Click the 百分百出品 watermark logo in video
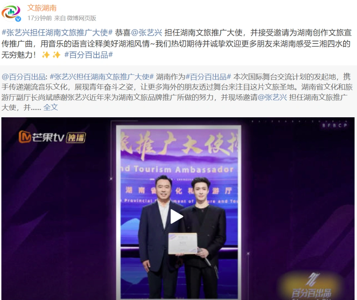This screenshot has width=357, height=300. click(311, 286)
